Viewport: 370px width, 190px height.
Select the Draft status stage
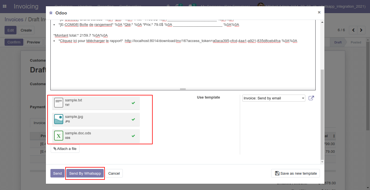click(338, 42)
